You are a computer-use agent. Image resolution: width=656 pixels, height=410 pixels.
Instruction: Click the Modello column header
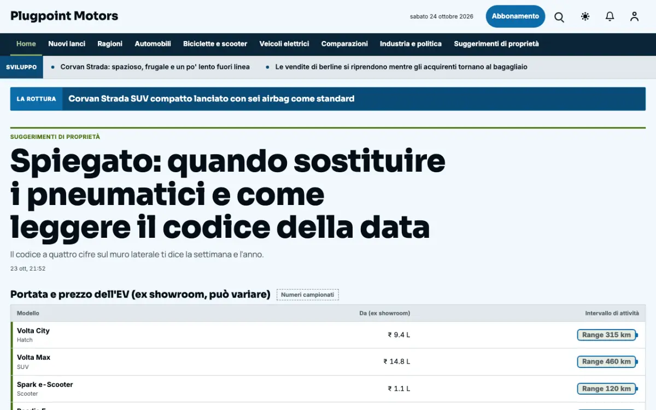coord(28,313)
